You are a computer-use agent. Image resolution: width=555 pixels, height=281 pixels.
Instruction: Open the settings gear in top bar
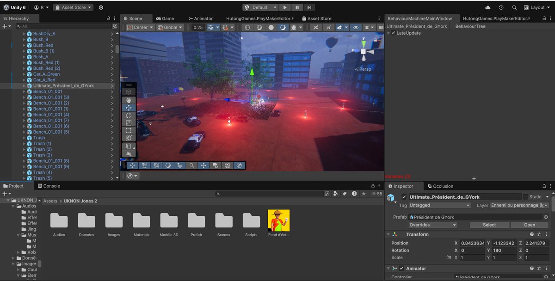(101, 7)
